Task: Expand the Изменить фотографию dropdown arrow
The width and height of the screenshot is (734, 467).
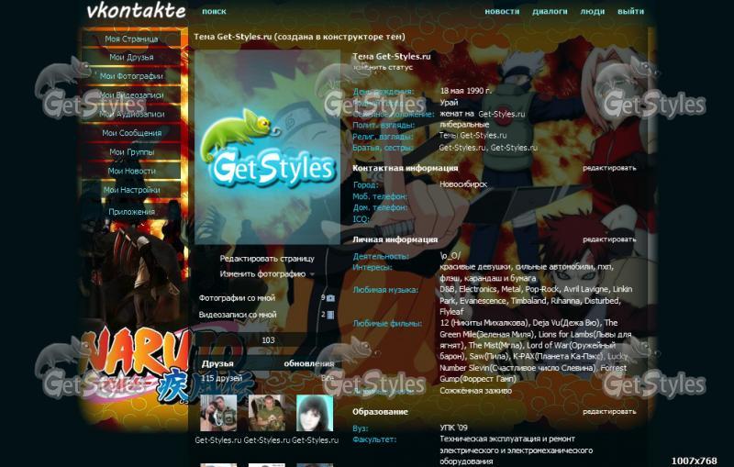Action: pyautogui.click(x=312, y=274)
